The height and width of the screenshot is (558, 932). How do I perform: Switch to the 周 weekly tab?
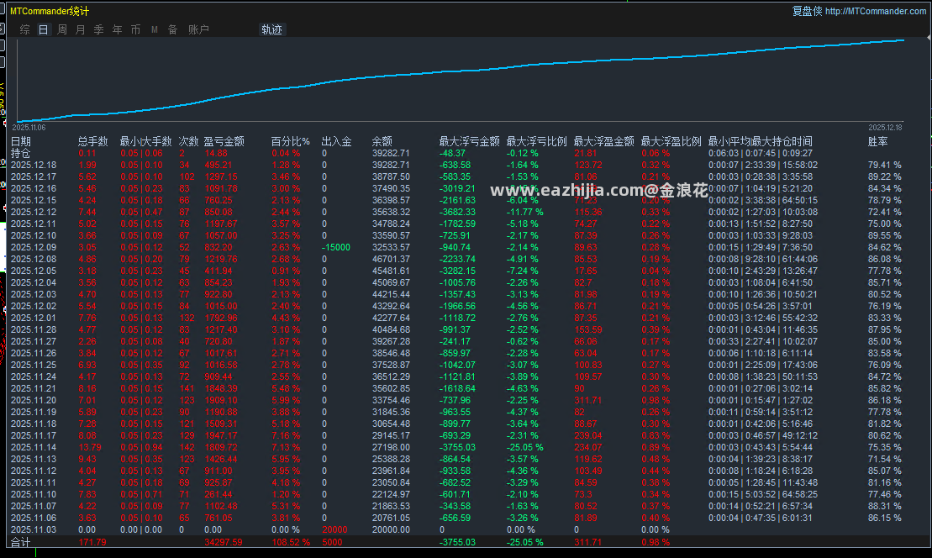62,29
